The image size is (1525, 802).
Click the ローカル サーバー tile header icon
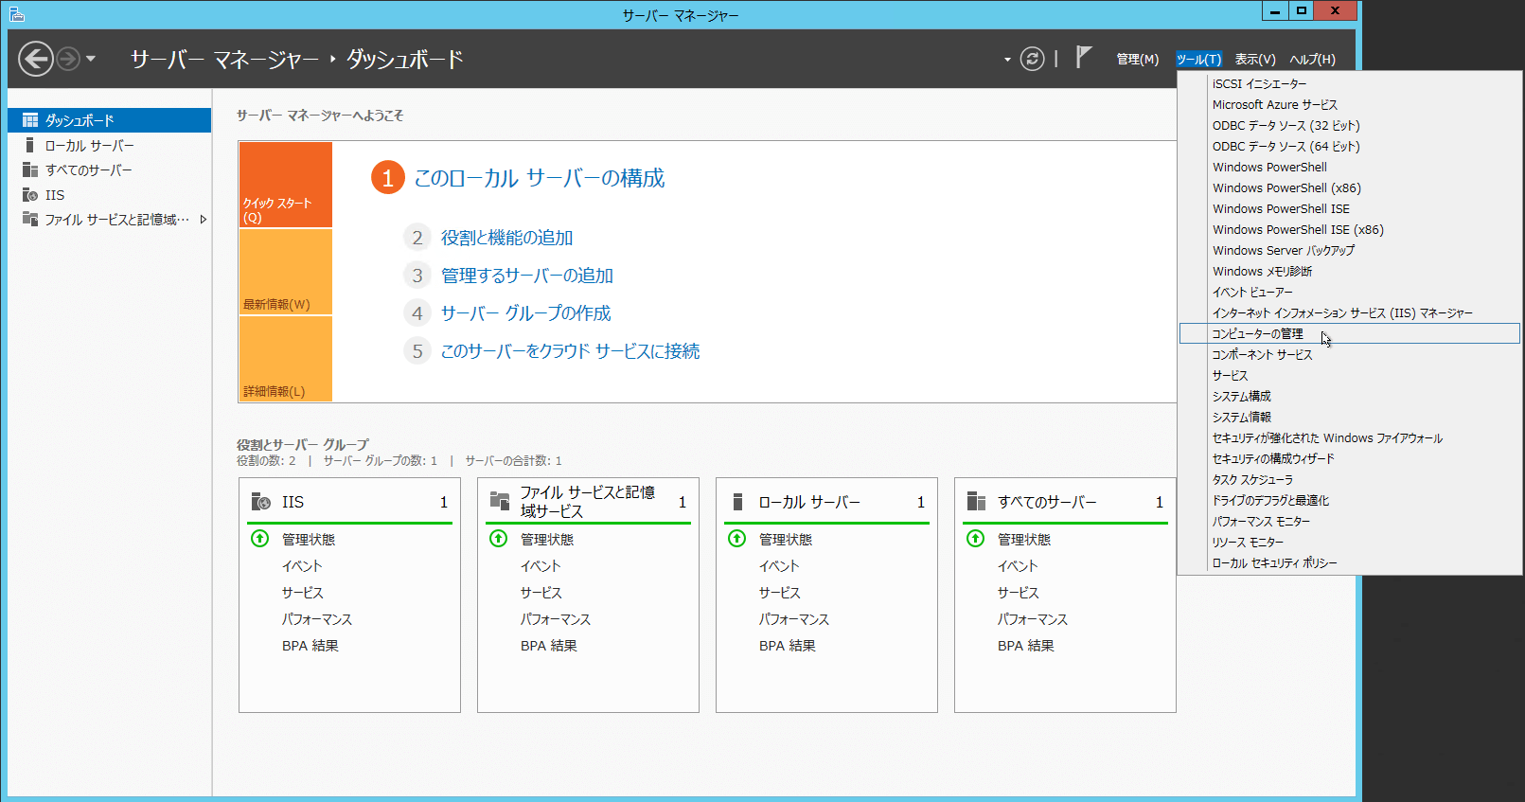point(738,502)
